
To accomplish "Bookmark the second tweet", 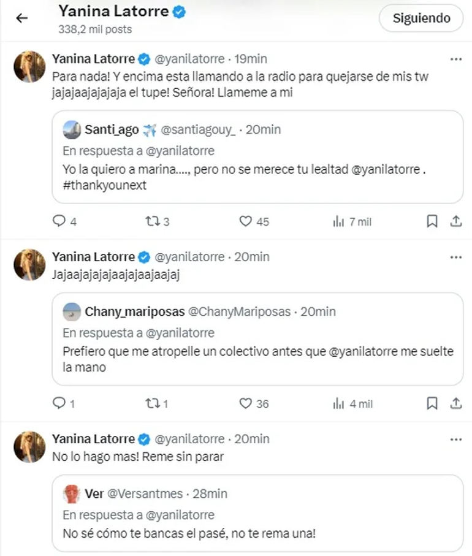I will pos(432,403).
